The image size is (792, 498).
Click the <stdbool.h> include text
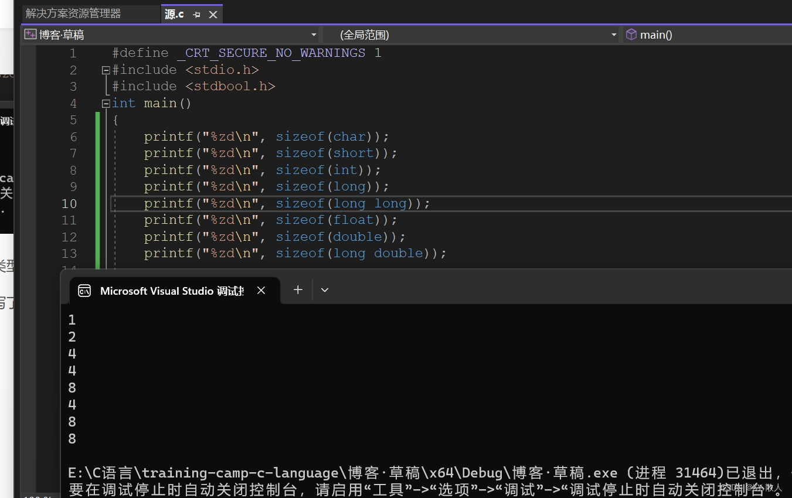[230, 87]
